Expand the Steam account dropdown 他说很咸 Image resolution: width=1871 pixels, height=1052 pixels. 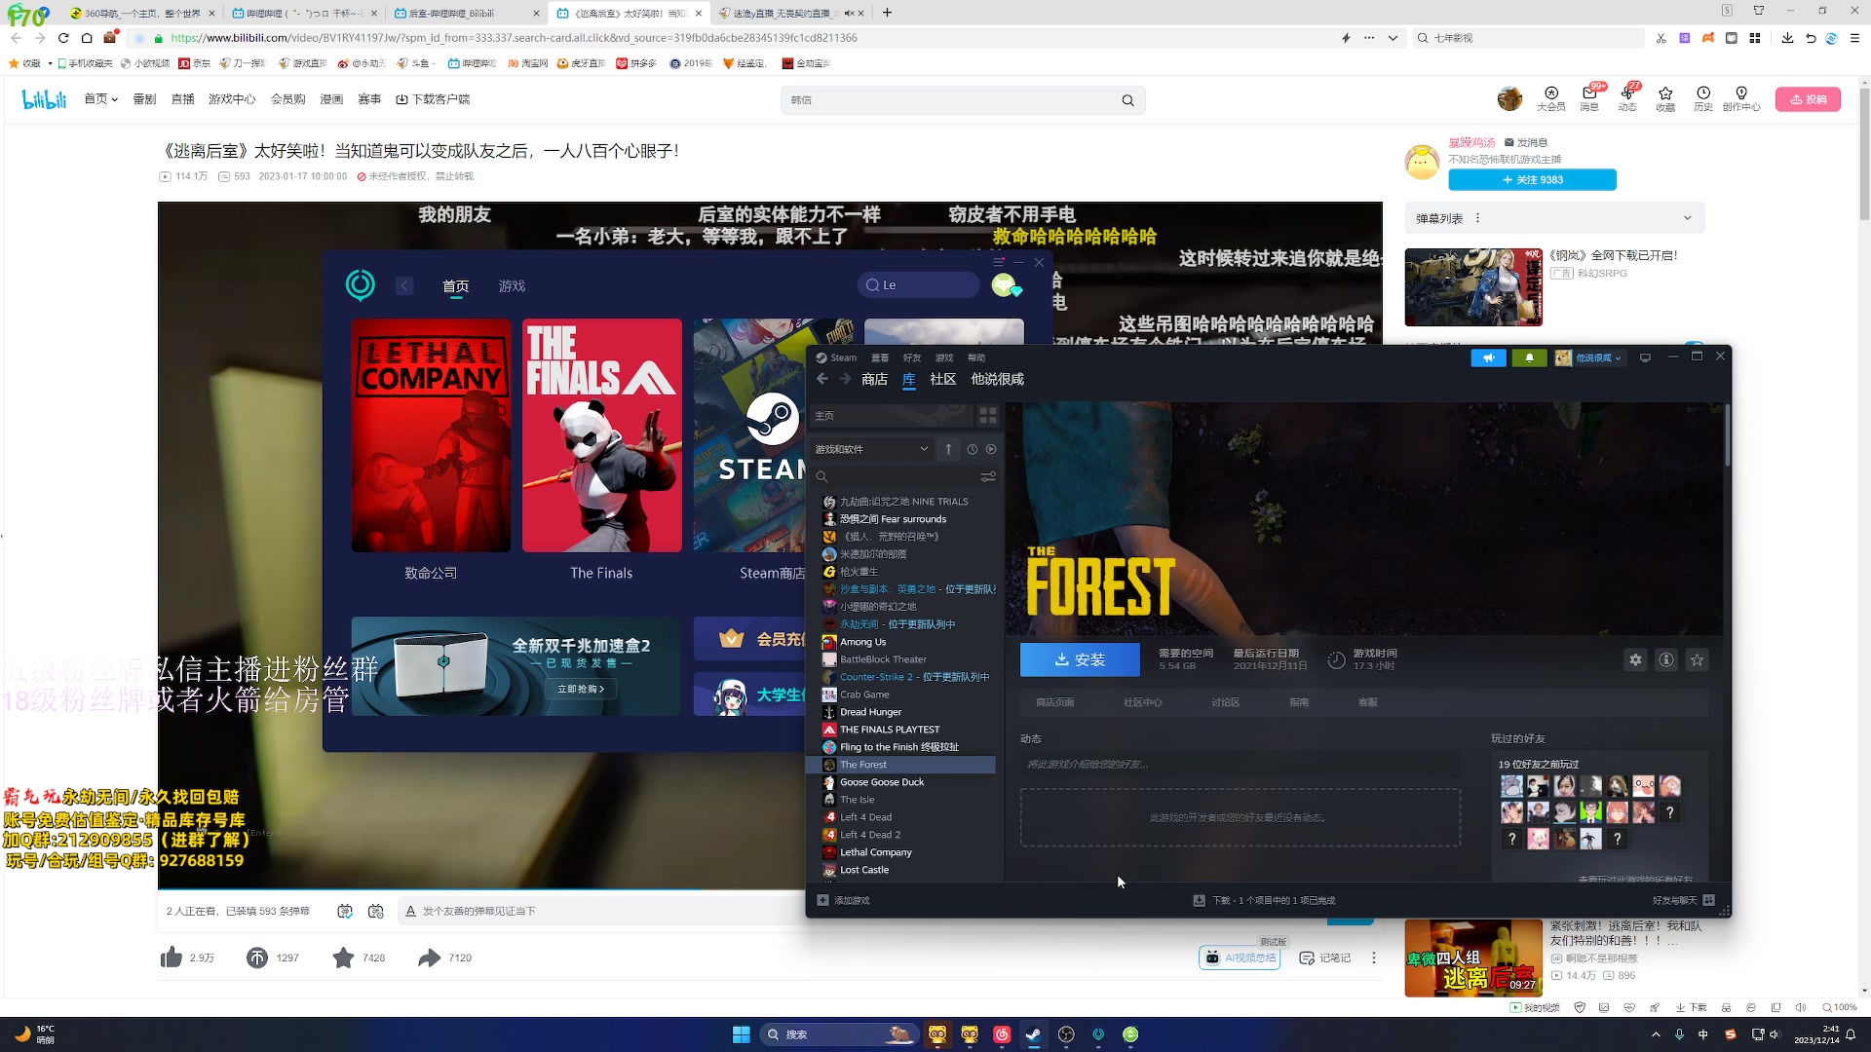click(1588, 357)
